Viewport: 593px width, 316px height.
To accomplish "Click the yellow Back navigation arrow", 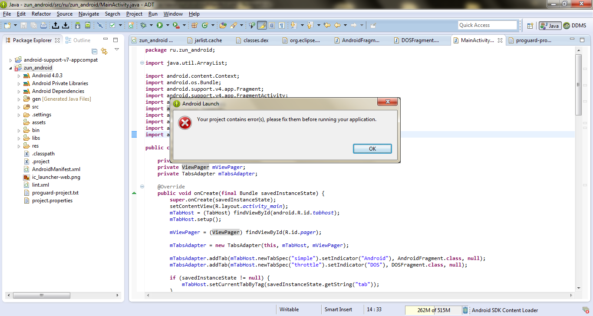I will 337,26.
